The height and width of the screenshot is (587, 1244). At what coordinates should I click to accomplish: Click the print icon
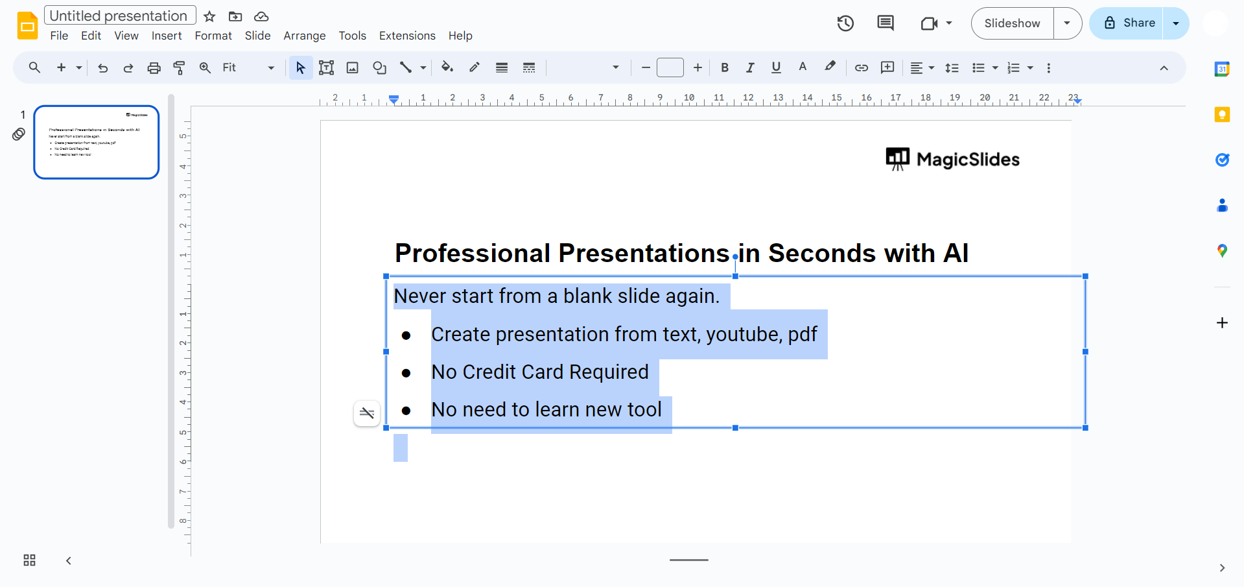click(x=154, y=67)
